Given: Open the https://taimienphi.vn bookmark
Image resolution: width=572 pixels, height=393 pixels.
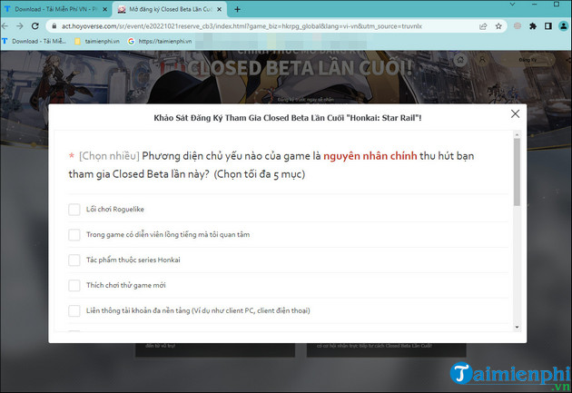Looking at the screenshot, I should 160,41.
